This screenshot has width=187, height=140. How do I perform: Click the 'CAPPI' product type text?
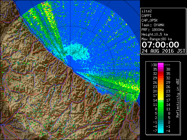146,16
